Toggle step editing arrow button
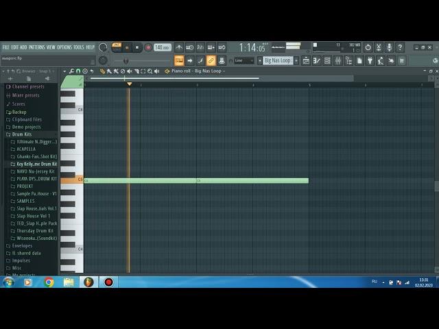439x329 pixels. (189, 61)
